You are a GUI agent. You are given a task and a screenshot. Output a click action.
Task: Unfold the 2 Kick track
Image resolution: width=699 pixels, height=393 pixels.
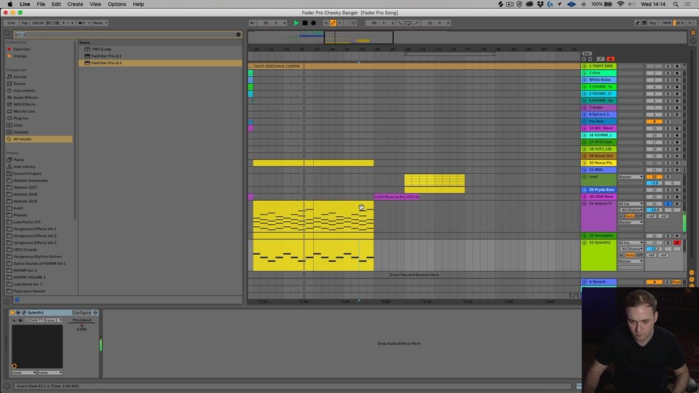tap(585, 73)
